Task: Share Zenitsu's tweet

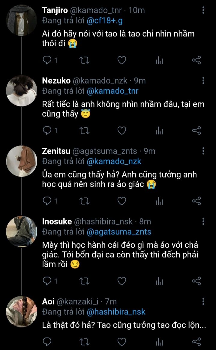Action: 196,201
